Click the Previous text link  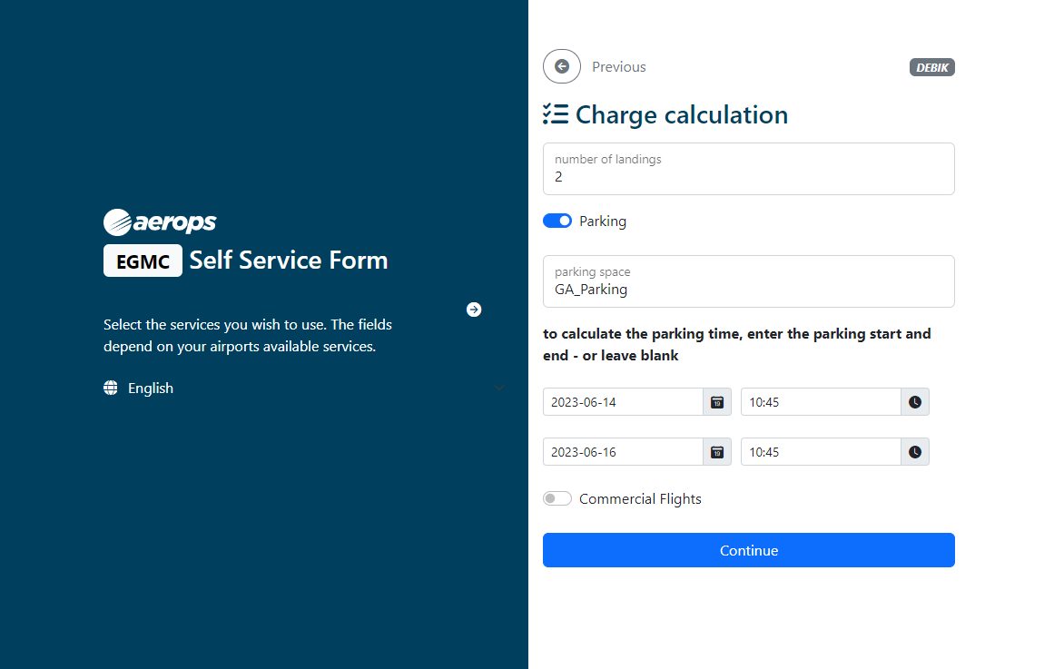618,67
